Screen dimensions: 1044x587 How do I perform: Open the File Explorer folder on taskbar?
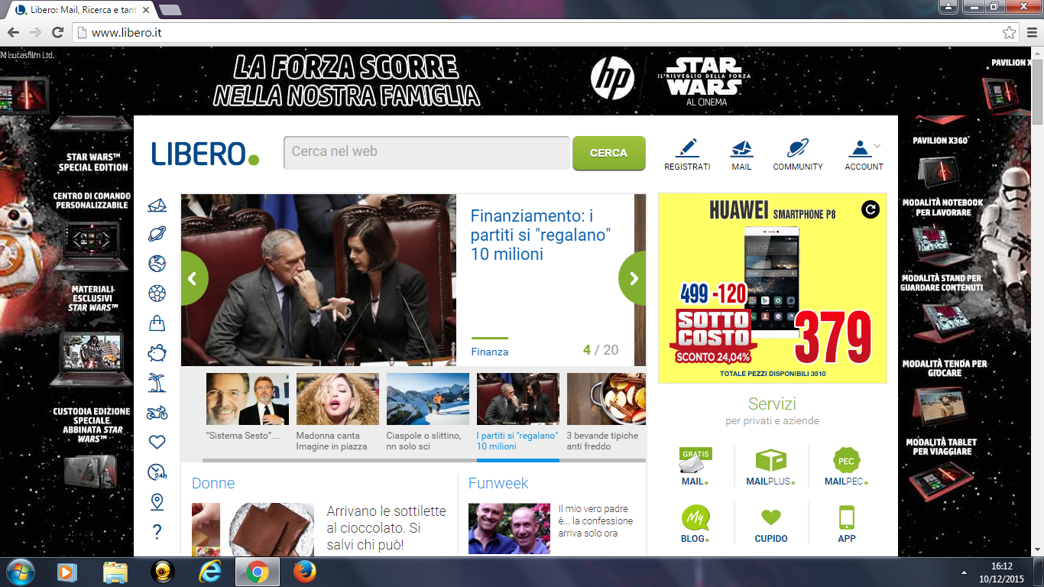click(x=115, y=572)
